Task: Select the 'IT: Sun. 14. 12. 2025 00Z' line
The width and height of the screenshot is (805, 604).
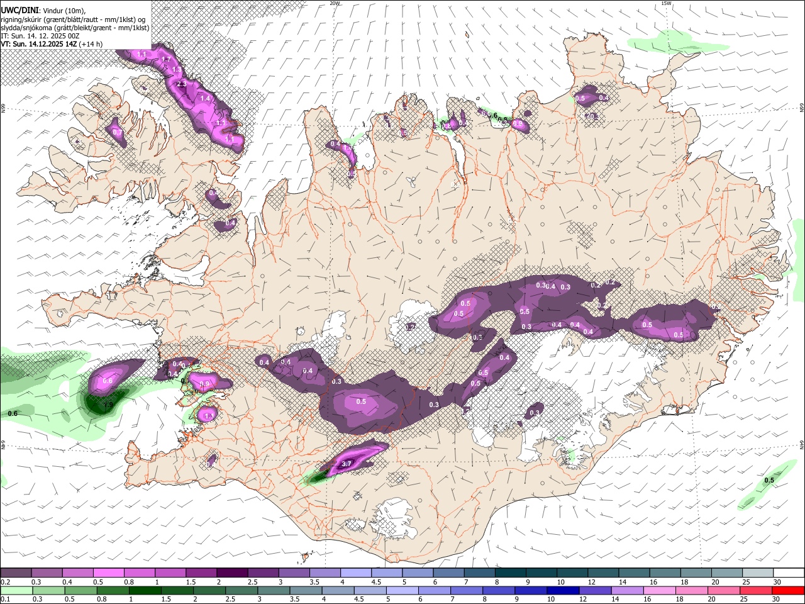Action: click(40, 36)
